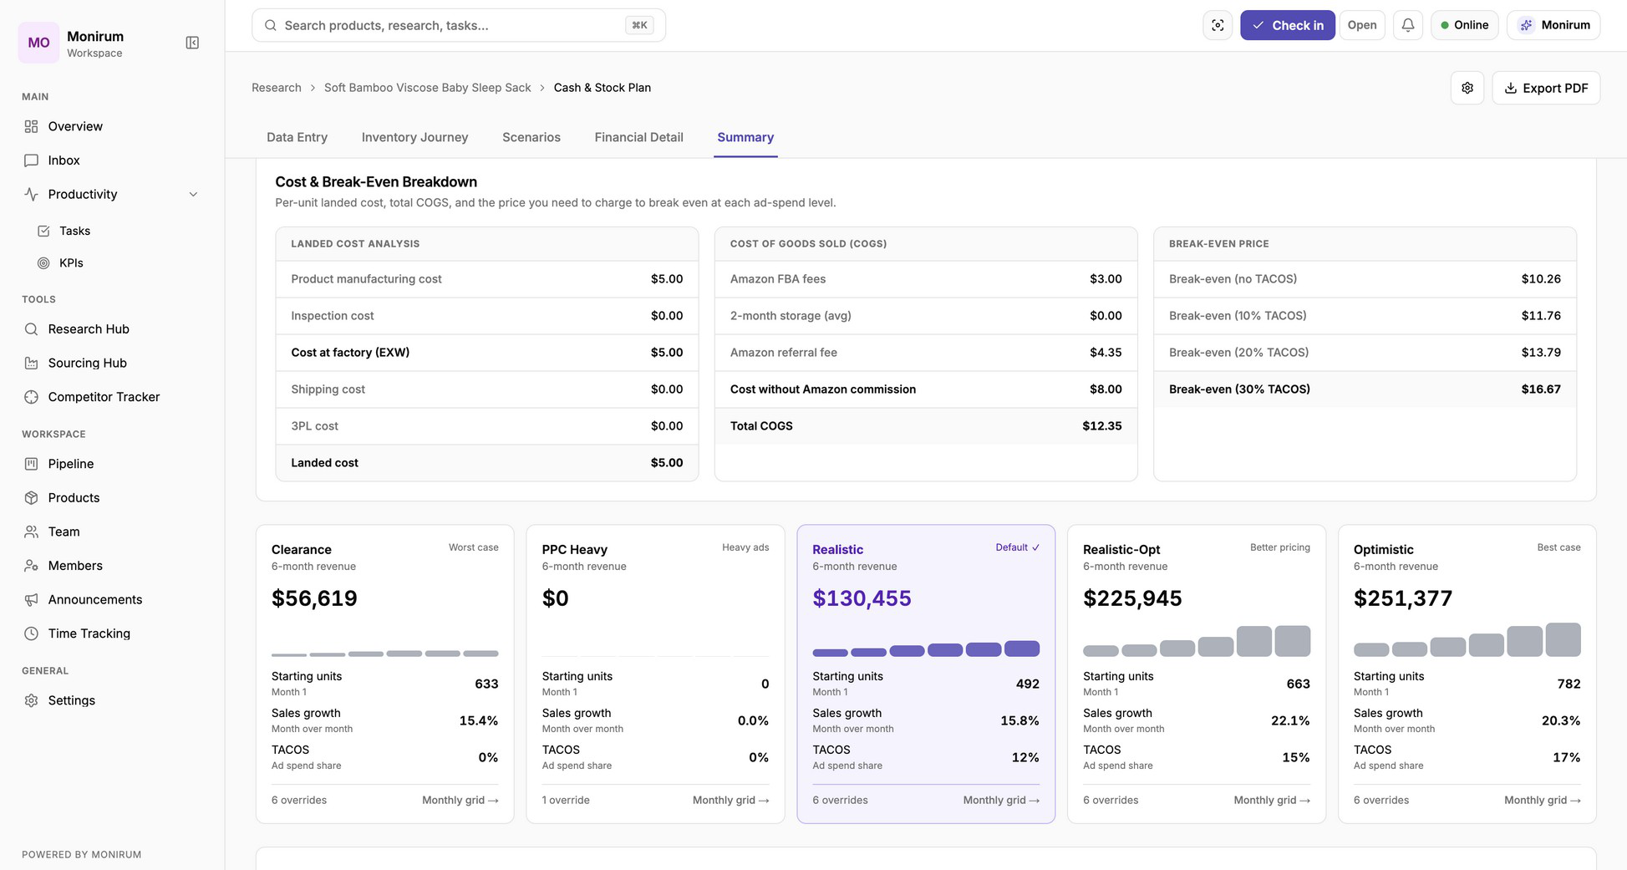Click the Export PDF button
1627x870 pixels.
click(1546, 88)
